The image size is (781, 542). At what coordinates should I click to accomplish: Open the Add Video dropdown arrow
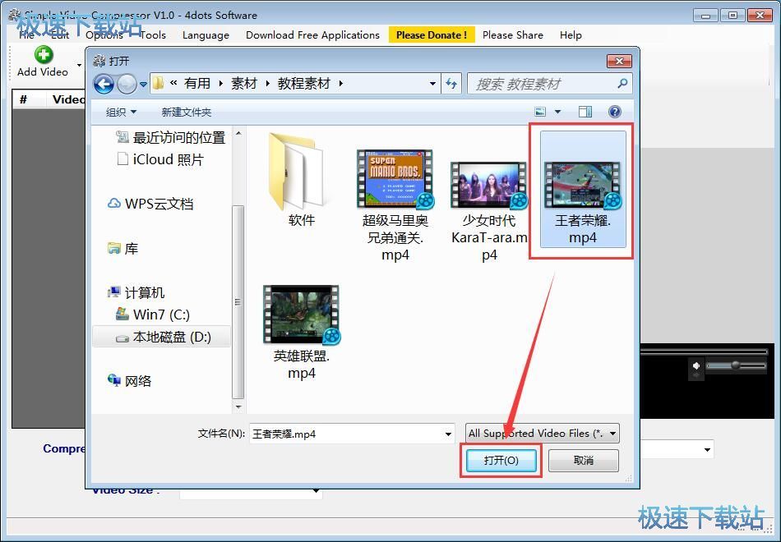(79, 65)
